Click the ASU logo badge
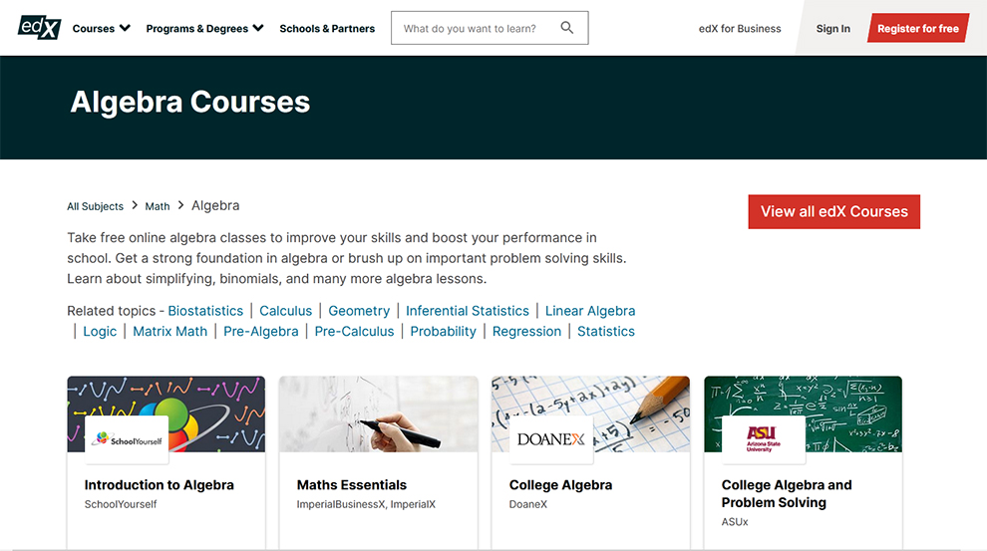 click(x=764, y=439)
